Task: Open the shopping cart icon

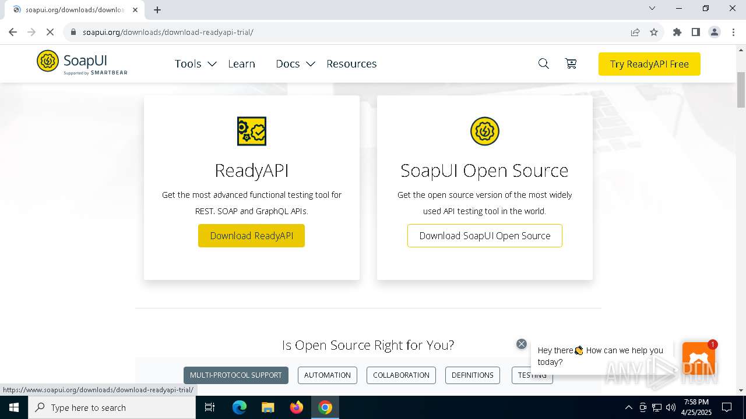Action: tap(571, 63)
